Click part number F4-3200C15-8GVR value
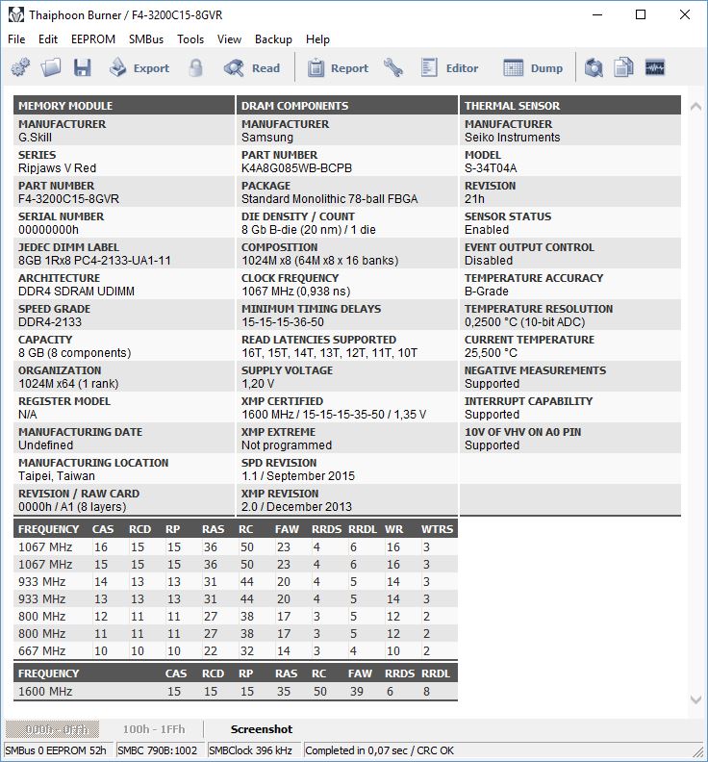708x762 pixels. click(68, 199)
